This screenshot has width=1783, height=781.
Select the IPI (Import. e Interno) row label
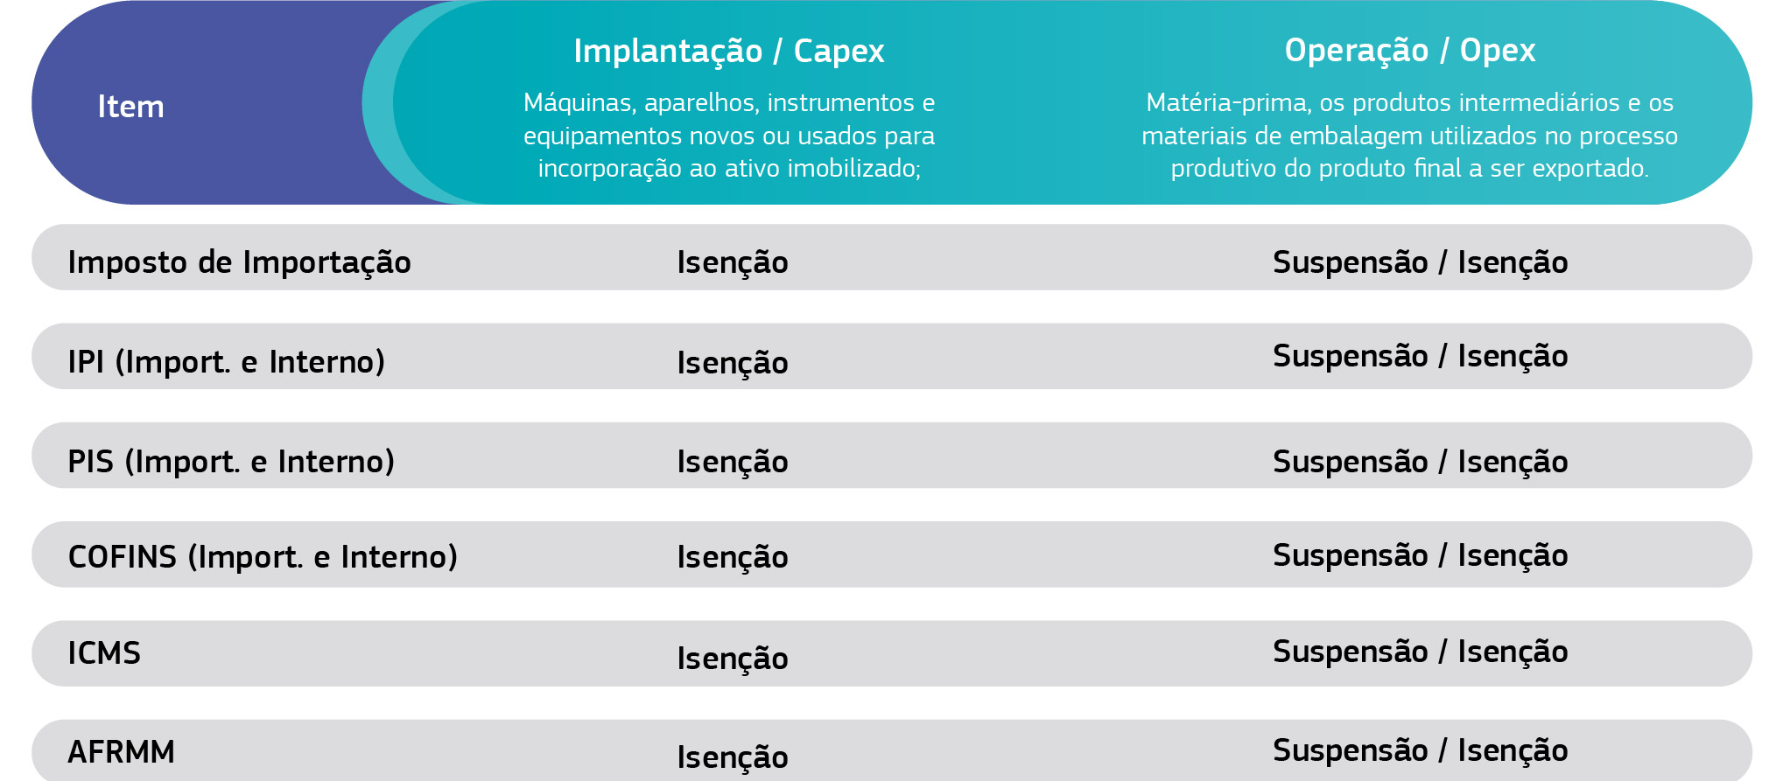coord(227,361)
